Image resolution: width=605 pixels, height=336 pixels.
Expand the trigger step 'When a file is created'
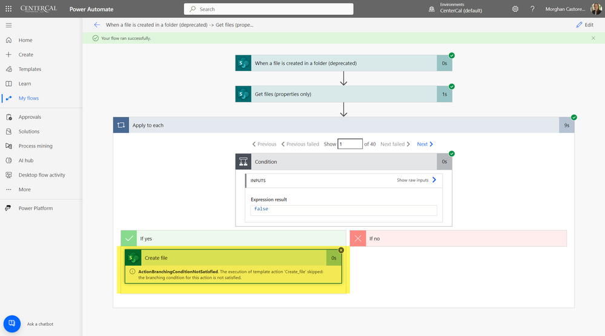tap(343, 63)
